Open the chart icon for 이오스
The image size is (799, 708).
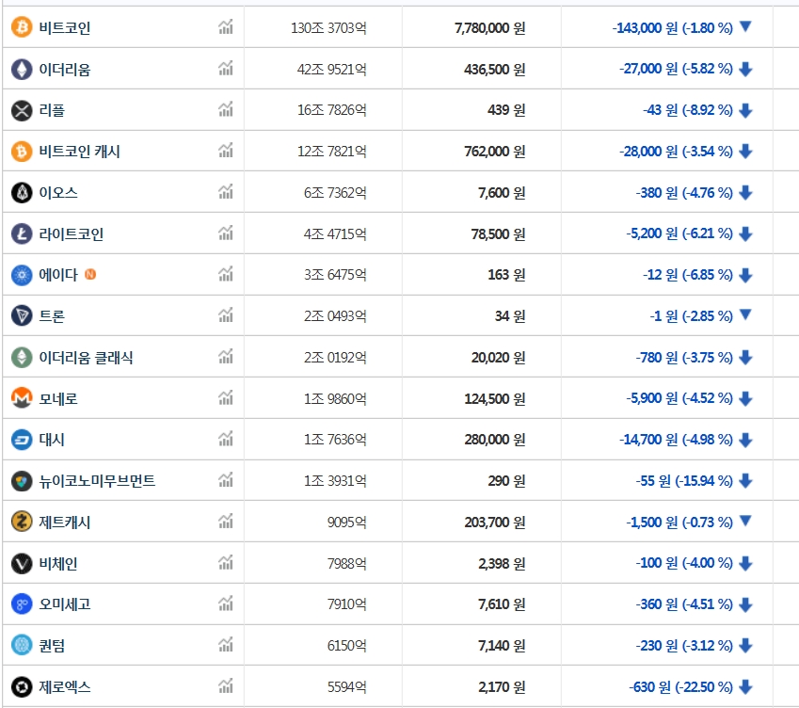(x=226, y=192)
